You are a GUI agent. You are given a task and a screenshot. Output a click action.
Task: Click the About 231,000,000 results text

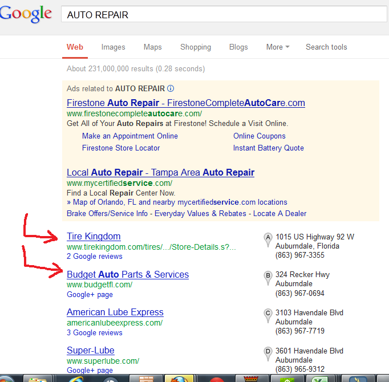pyautogui.click(x=136, y=69)
